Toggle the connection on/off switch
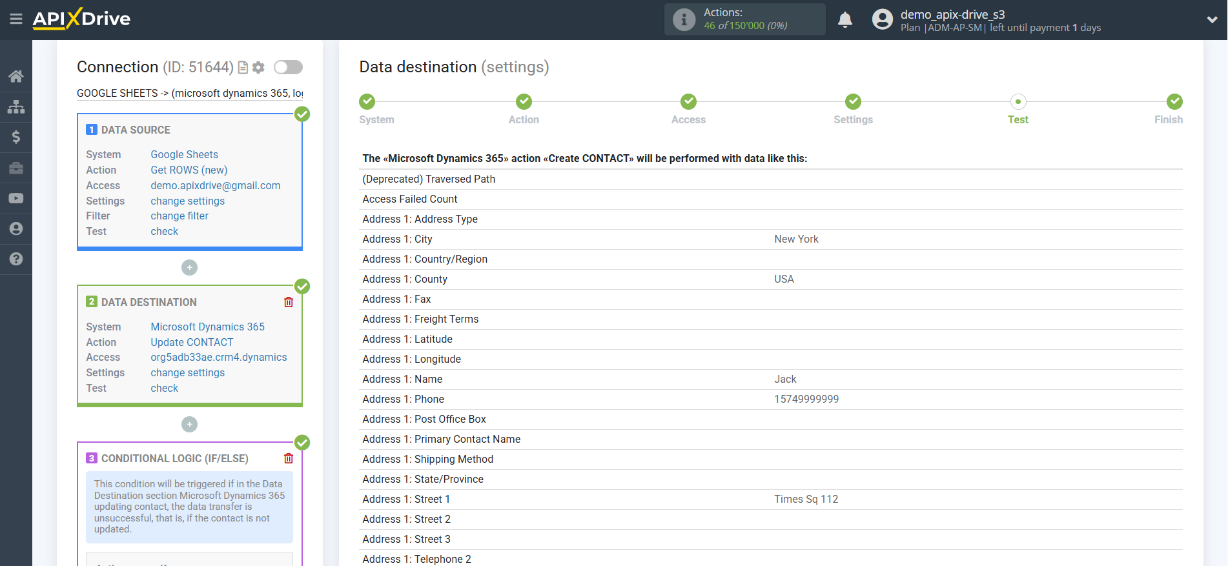1228x566 pixels. [288, 67]
